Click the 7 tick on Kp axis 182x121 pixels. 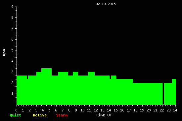pos(13,28)
